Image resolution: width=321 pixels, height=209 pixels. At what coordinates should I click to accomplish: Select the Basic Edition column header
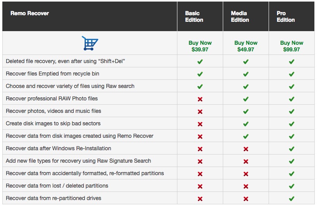tap(194, 17)
